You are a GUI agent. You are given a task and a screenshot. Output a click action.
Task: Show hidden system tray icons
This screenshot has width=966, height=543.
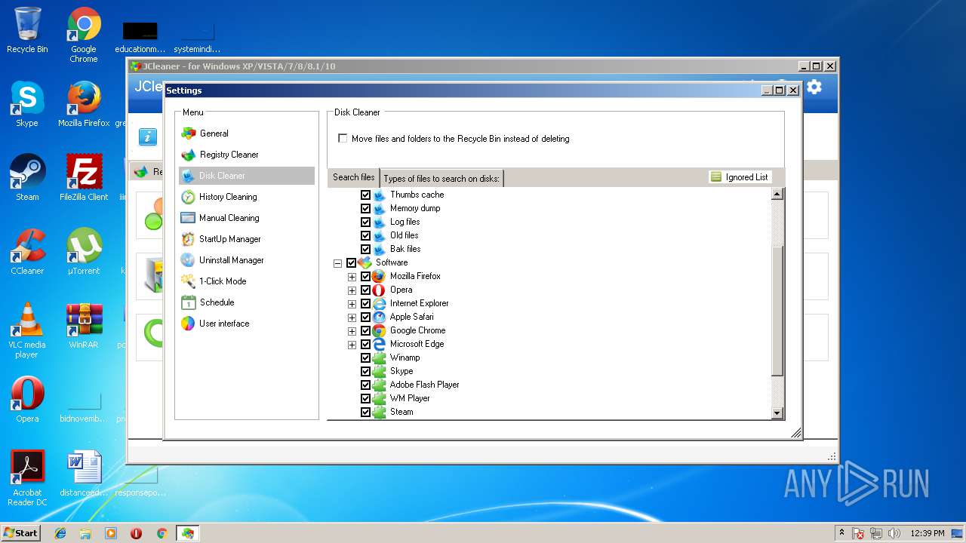(841, 532)
